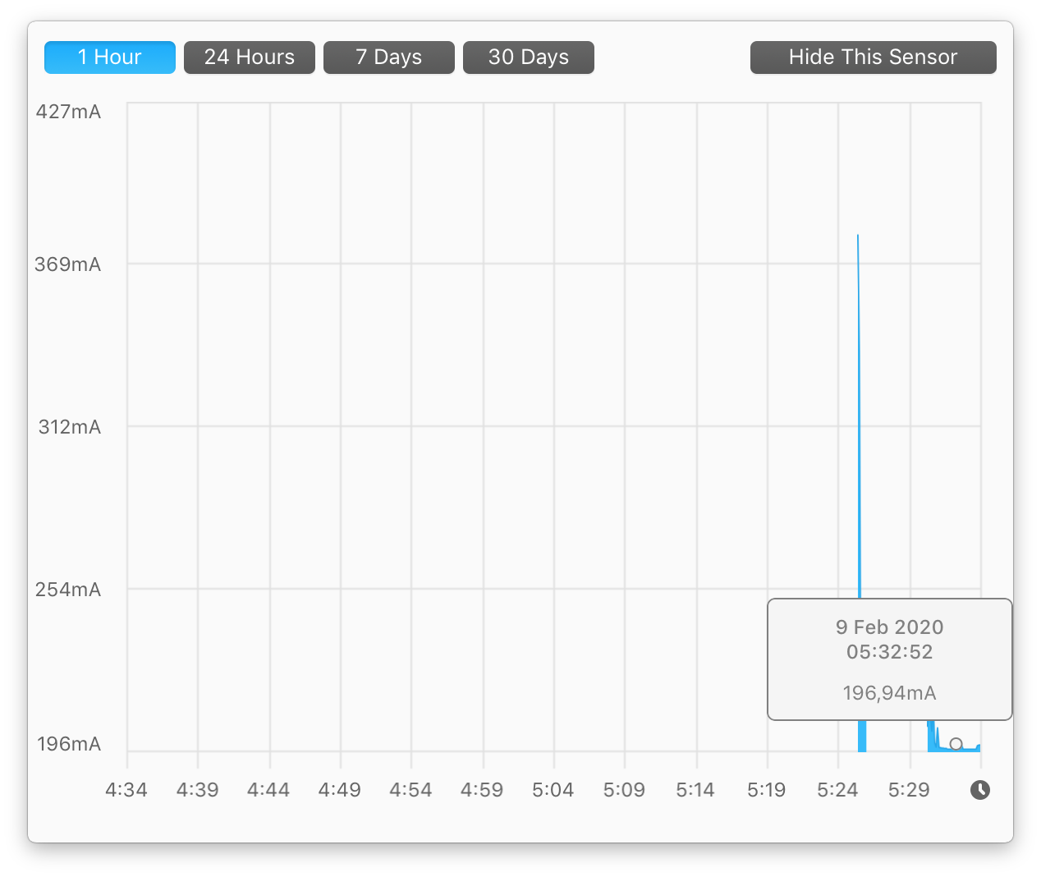The height and width of the screenshot is (877, 1041).
Task: Click the 5:04 gridline label
Action: pos(553,789)
